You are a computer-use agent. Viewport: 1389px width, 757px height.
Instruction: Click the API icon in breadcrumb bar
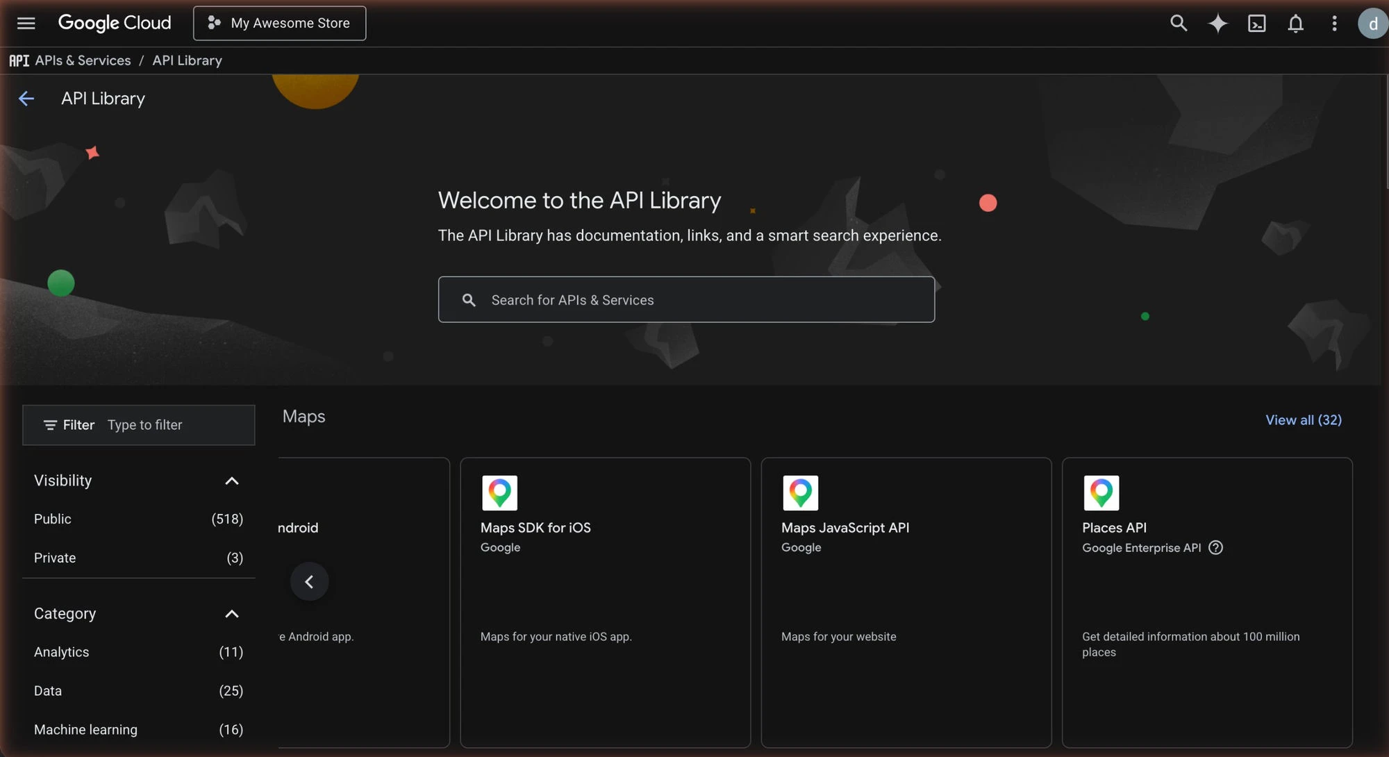tap(19, 60)
